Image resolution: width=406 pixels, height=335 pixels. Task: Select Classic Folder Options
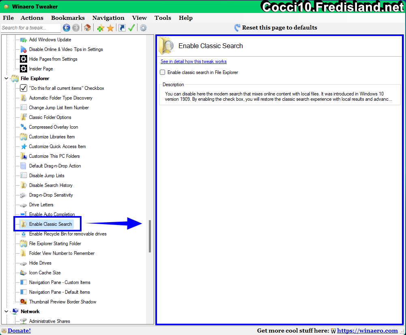click(50, 117)
